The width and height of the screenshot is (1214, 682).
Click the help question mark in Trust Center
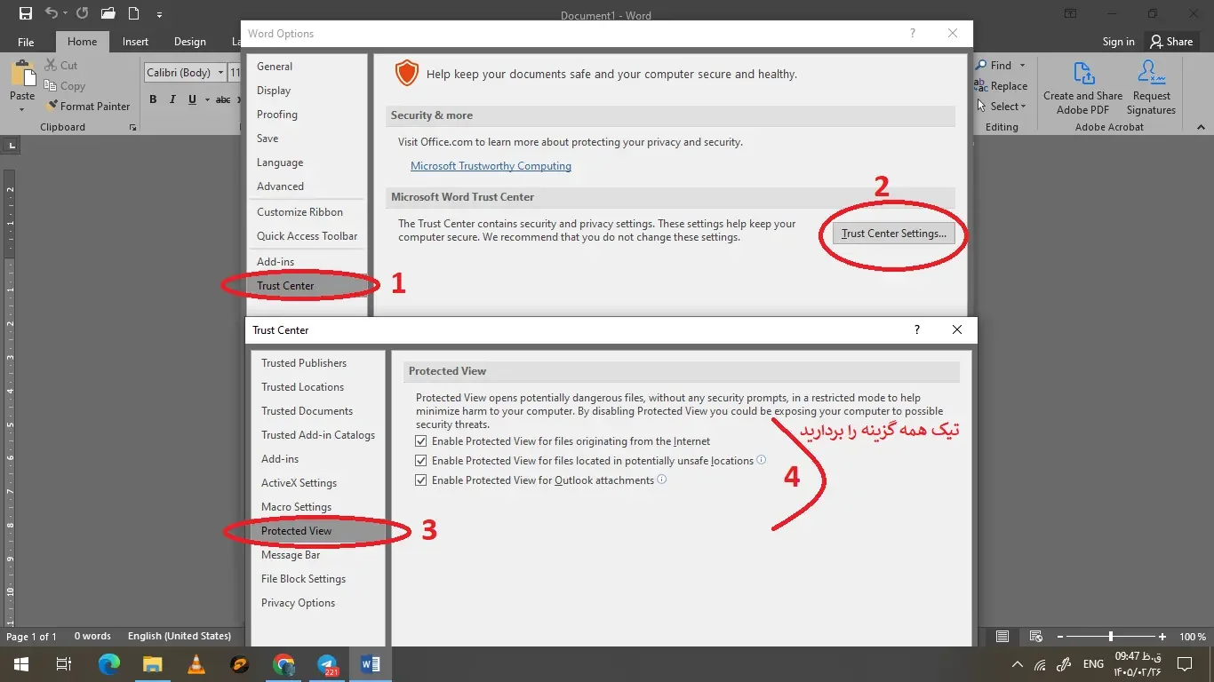[917, 329]
